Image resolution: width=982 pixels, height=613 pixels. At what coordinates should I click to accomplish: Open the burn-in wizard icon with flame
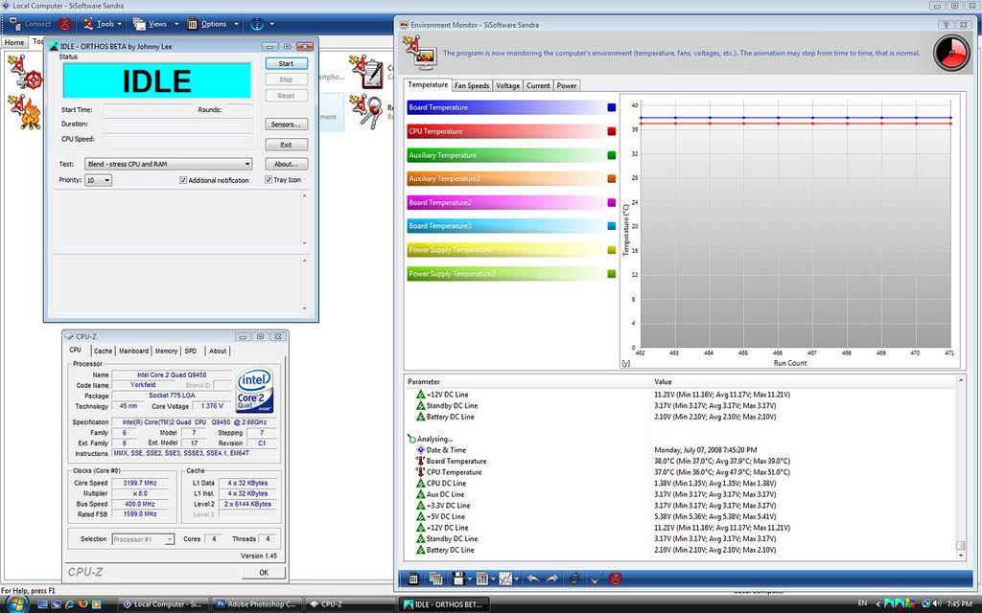(25, 113)
